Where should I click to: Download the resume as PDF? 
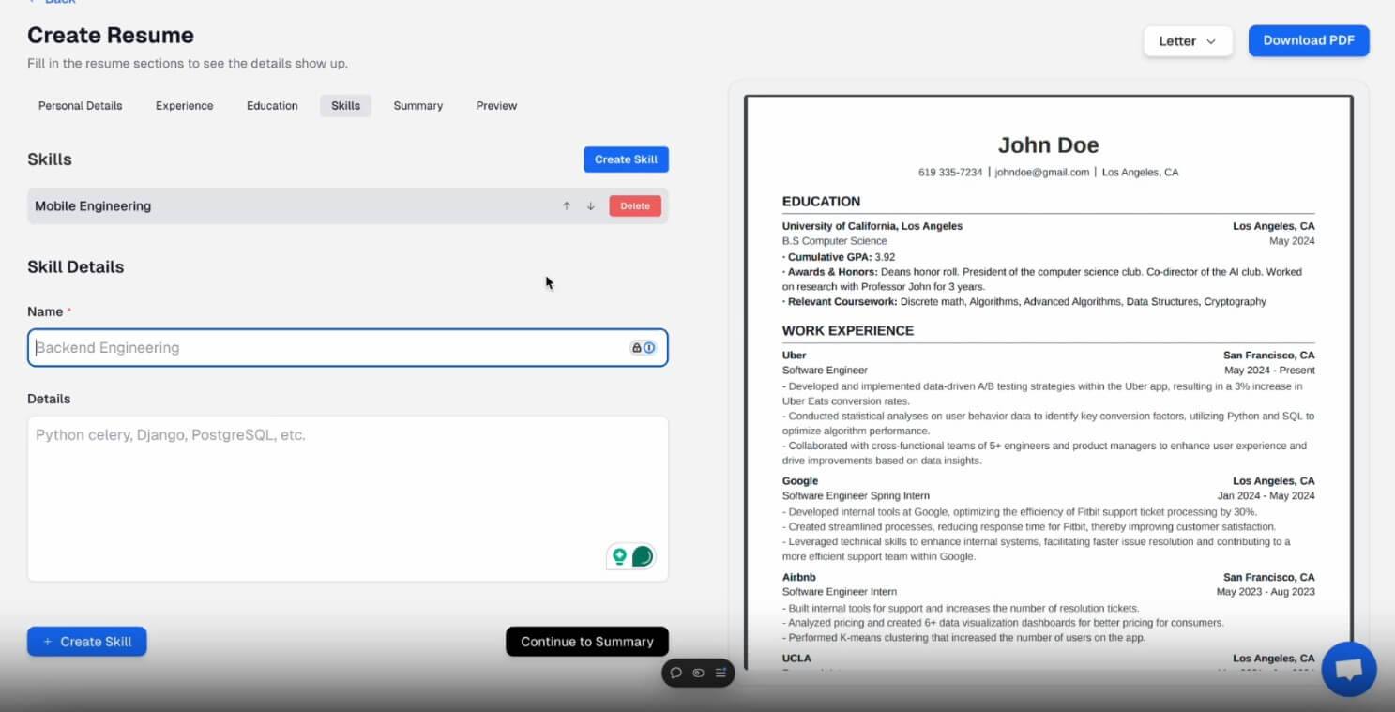(x=1309, y=40)
